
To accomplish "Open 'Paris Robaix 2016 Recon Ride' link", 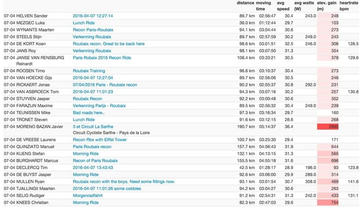I will (x=101, y=58).
